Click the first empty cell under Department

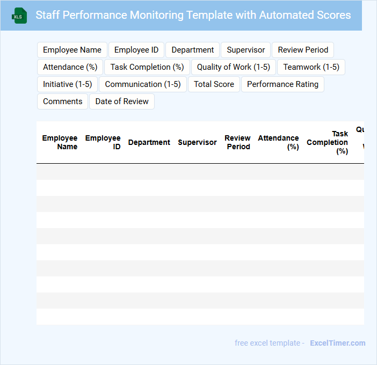click(x=149, y=172)
